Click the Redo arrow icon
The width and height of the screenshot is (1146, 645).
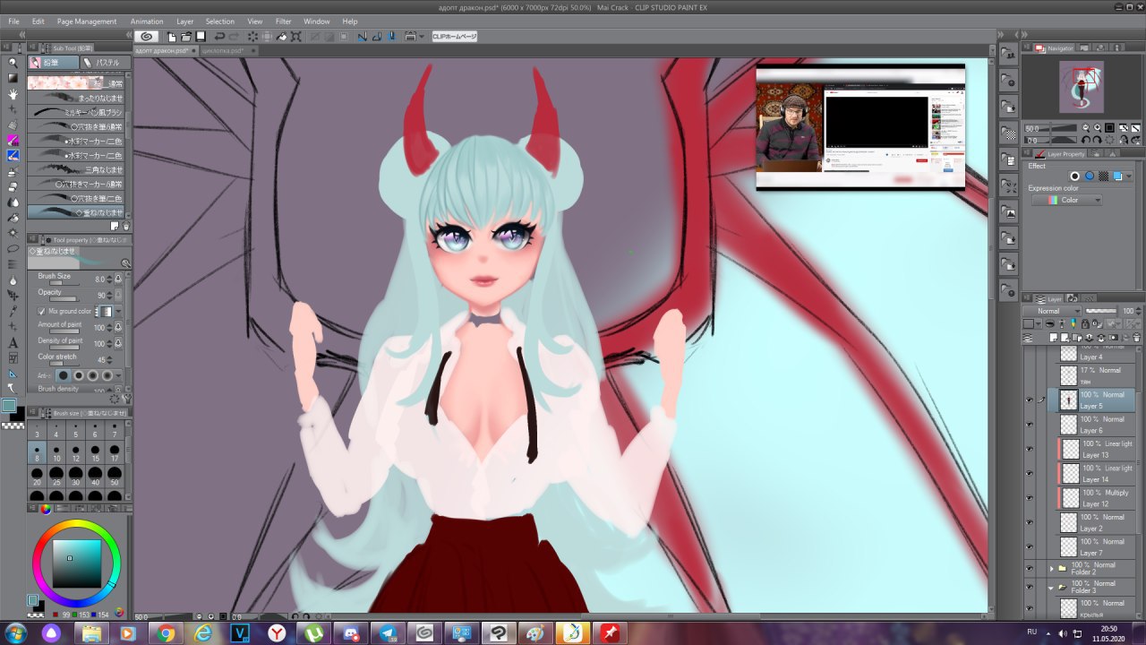pyautogui.click(x=235, y=37)
